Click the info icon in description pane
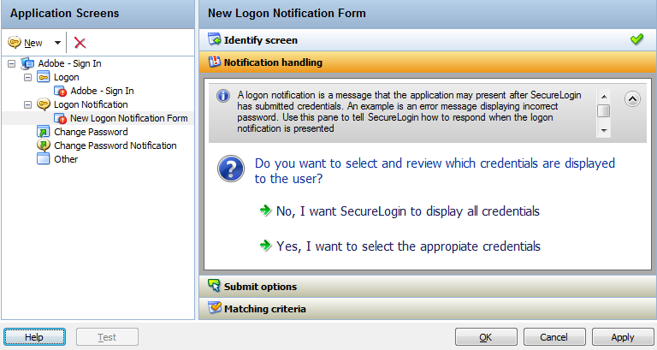The width and height of the screenshot is (657, 350). point(223,95)
